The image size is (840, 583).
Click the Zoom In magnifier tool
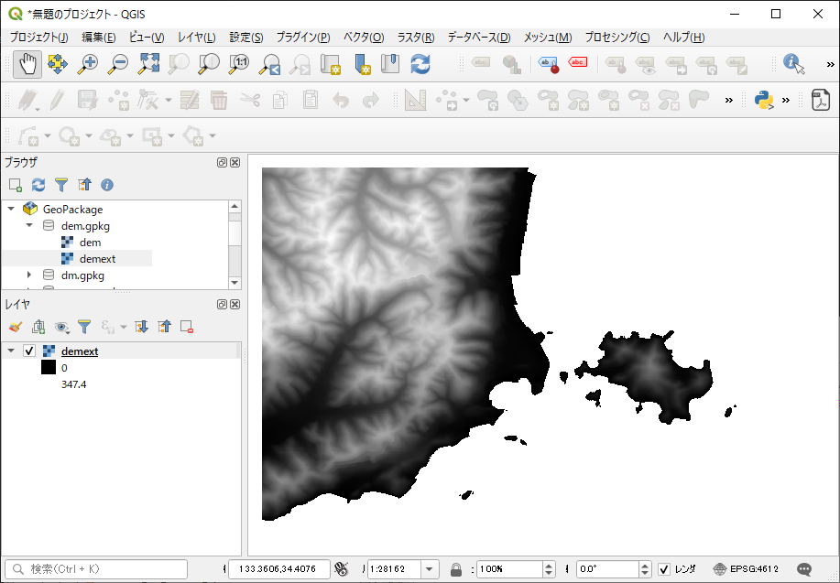point(88,64)
